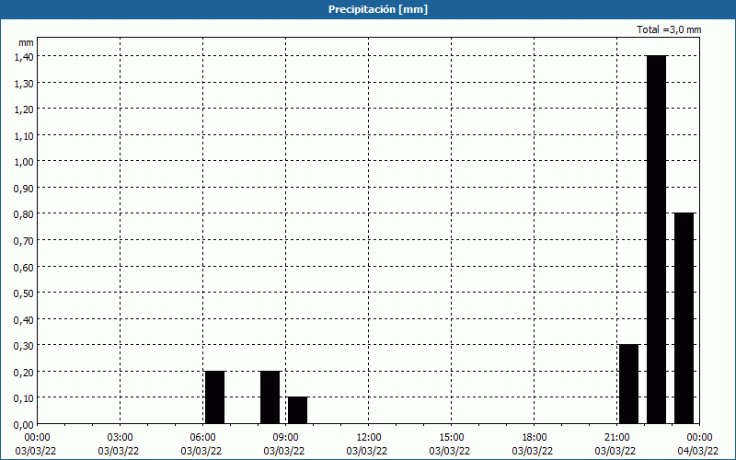
Task: Click the "Precipitación [mm]" chart title
Action: (x=378, y=9)
